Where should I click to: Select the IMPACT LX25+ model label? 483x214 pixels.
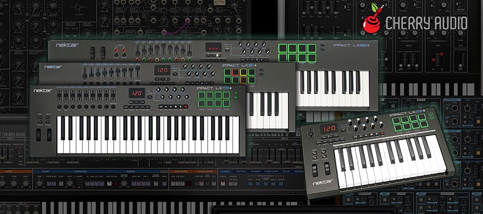(x=407, y=113)
